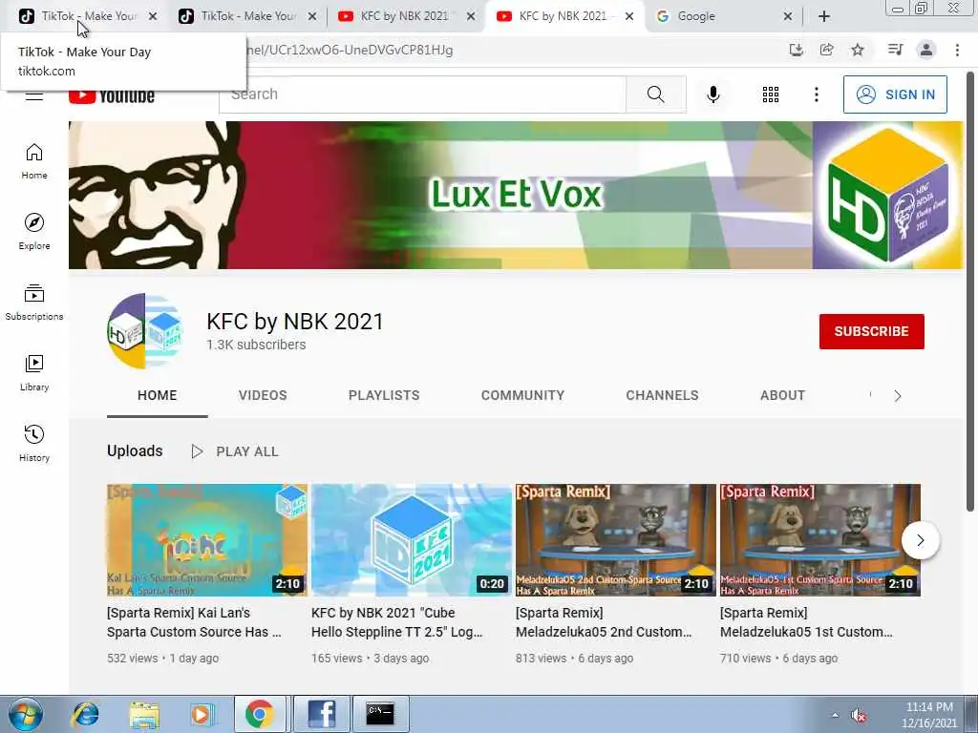Screen dimensions: 978x733
Task: Click the install app icon in address bar
Action: pyautogui.click(x=796, y=50)
